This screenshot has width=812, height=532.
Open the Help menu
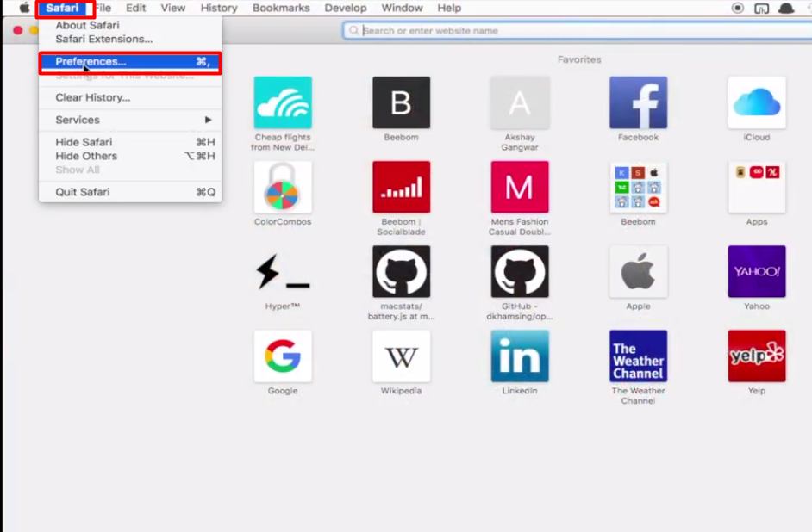pyautogui.click(x=449, y=8)
